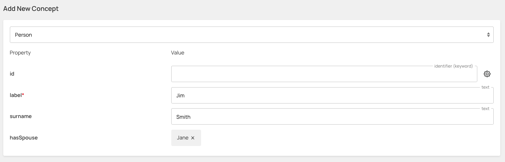Open the id field settings gear
The height and width of the screenshot is (162, 505).
(487, 74)
